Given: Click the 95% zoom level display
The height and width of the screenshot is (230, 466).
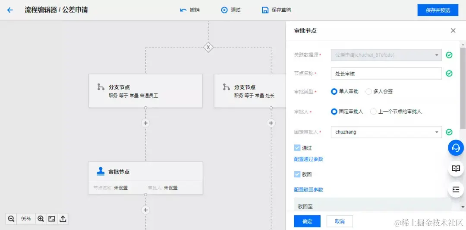Looking at the screenshot, I should 26,219.
